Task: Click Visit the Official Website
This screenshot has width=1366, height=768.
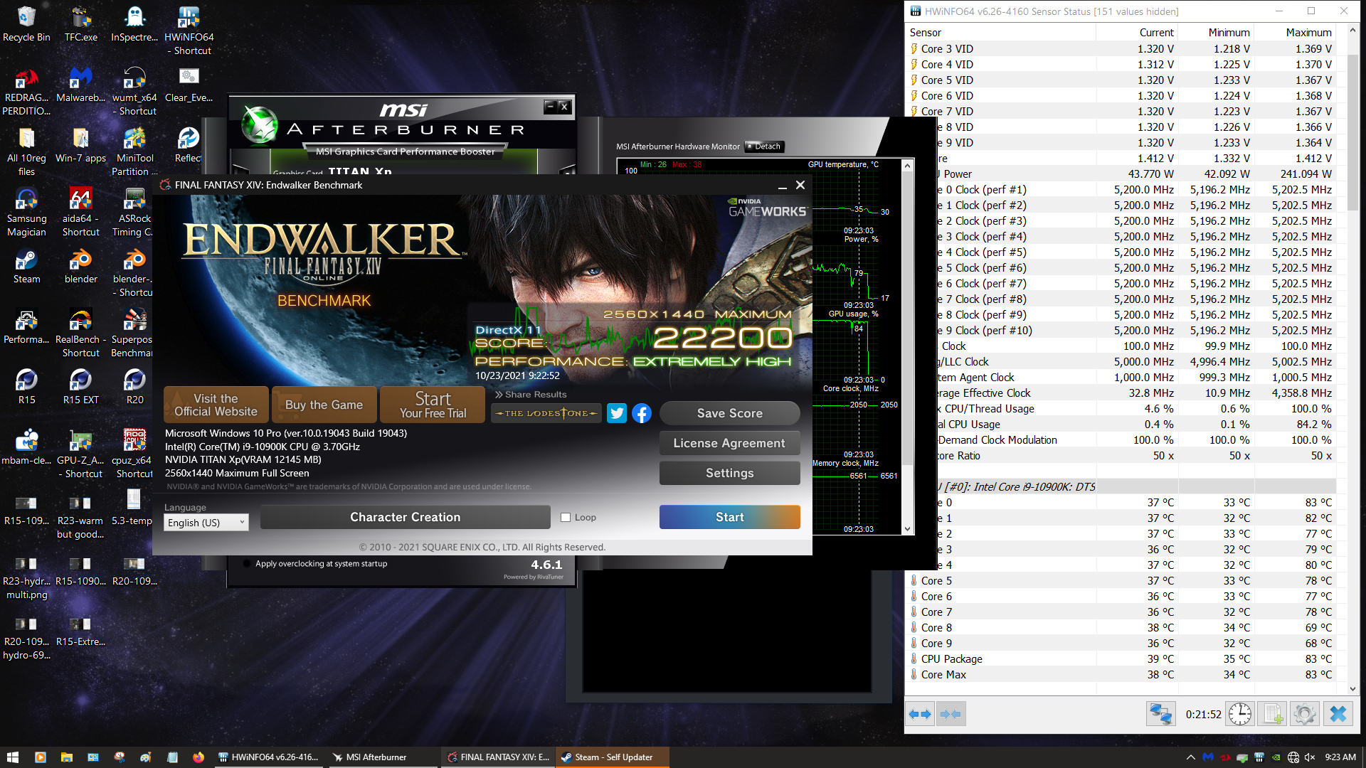Action: 216,405
